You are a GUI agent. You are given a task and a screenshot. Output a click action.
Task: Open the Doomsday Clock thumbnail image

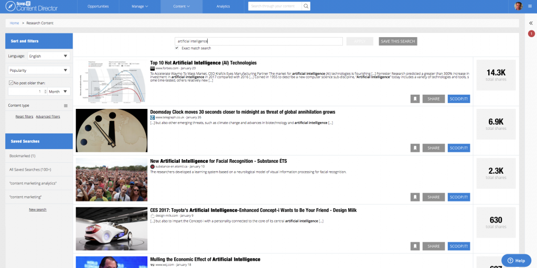(112, 130)
